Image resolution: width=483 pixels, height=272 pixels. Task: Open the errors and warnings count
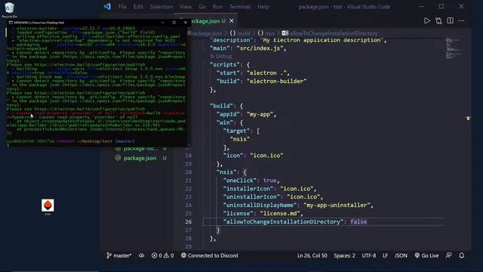tap(162, 255)
